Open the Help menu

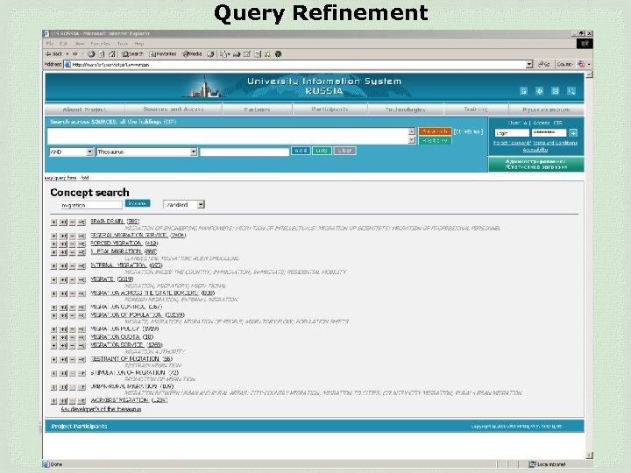[139, 44]
